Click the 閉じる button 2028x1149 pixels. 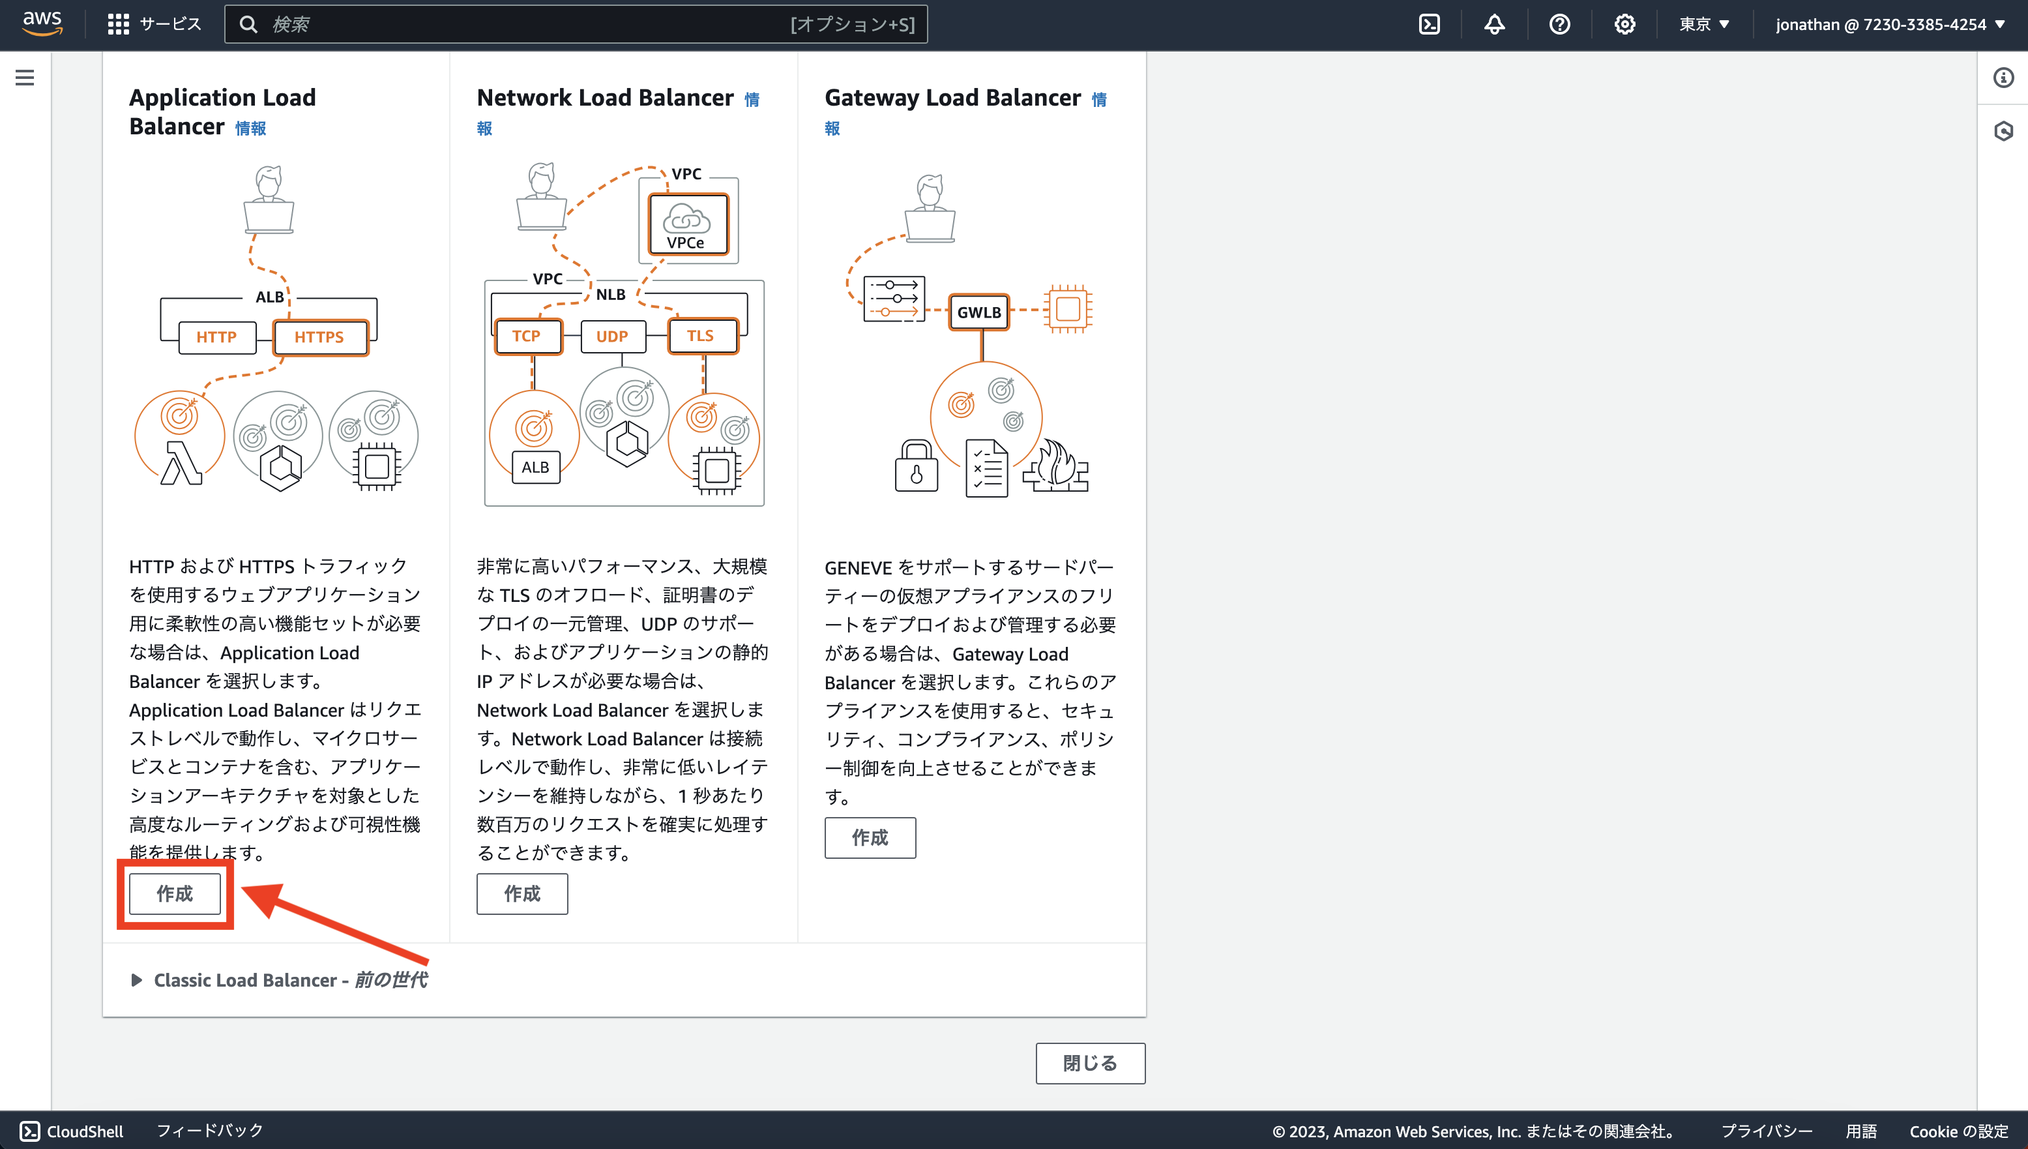click(1091, 1063)
